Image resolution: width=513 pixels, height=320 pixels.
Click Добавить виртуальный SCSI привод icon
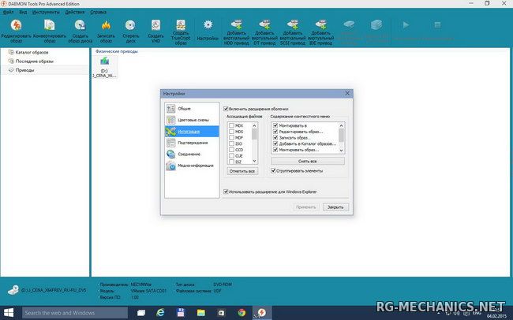click(x=293, y=26)
